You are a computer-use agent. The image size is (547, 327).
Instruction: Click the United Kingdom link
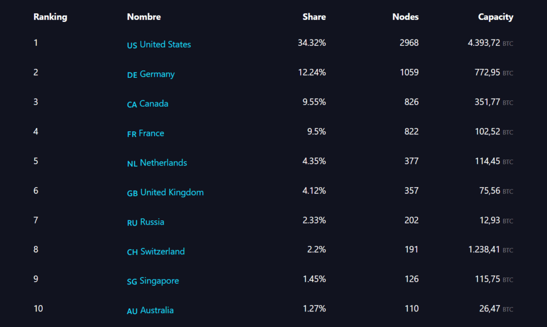pos(172,193)
